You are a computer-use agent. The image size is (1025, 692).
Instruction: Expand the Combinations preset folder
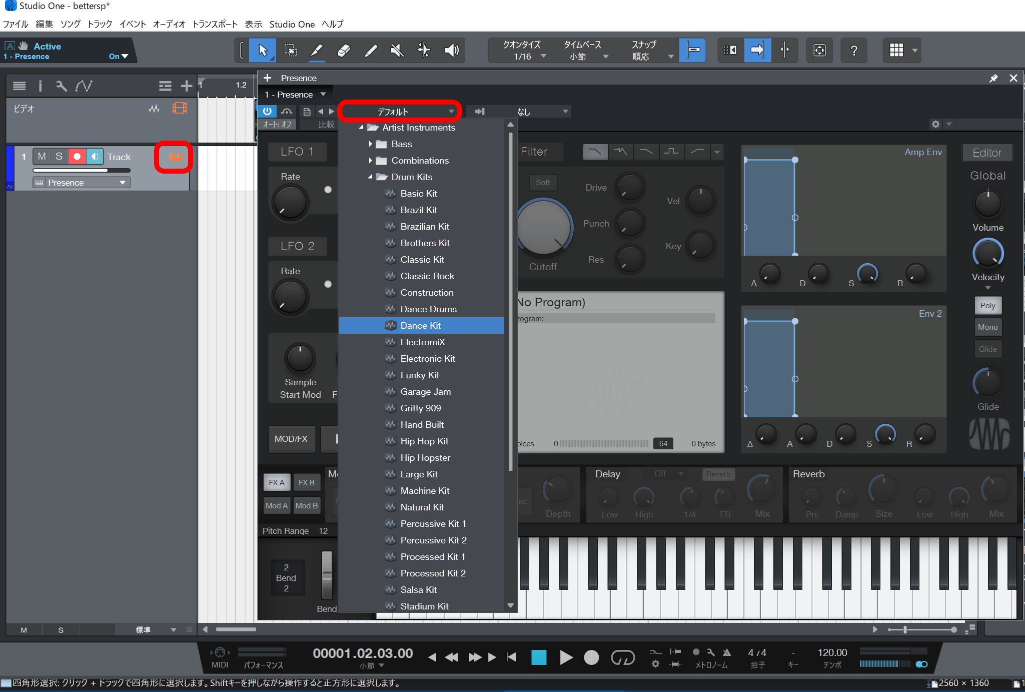370,161
